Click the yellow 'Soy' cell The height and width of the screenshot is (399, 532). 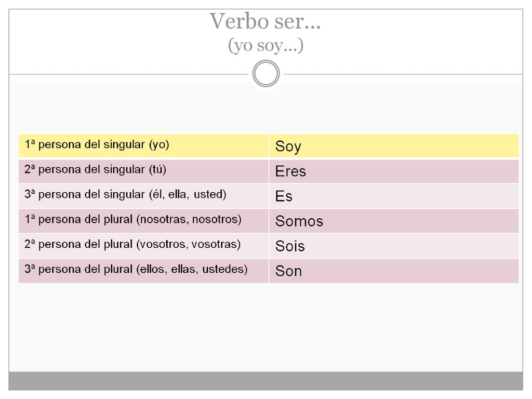pyautogui.click(x=394, y=145)
